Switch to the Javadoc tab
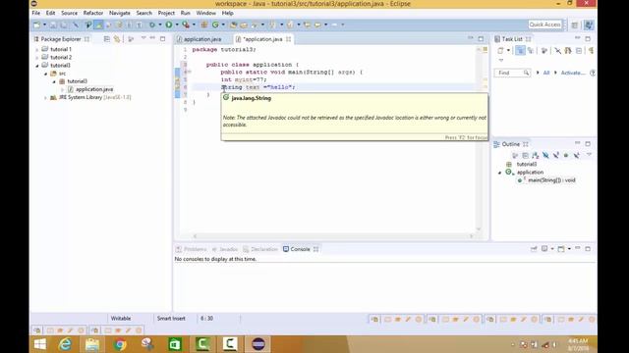The image size is (629, 353). 225,249
